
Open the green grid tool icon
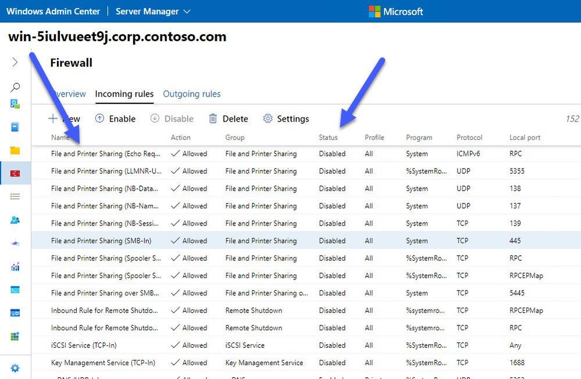tap(15, 337)
